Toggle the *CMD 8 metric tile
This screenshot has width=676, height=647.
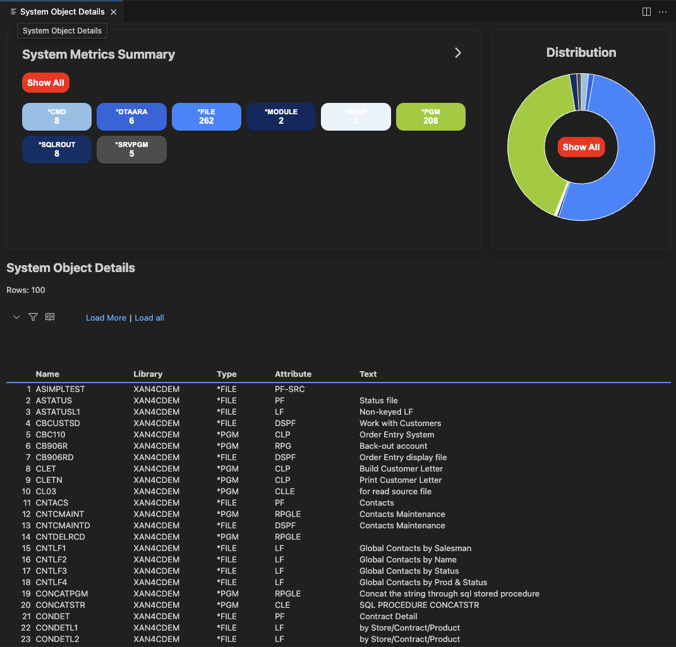point(57,117)
